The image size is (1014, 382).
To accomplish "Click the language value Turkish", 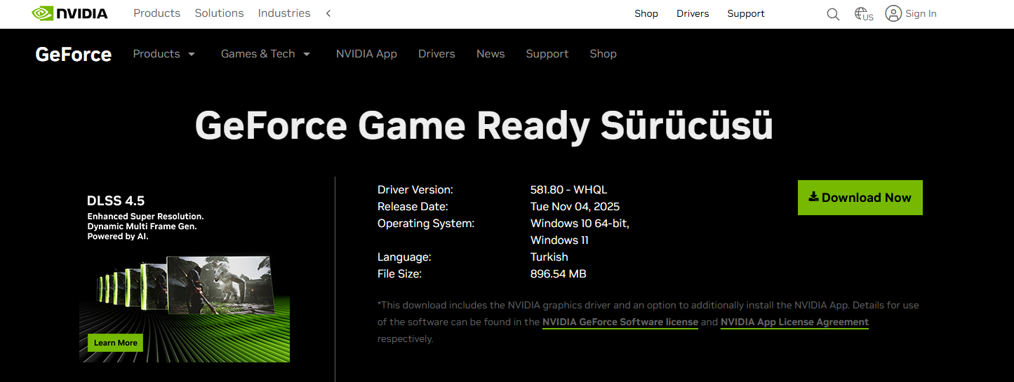I will 549,257.
